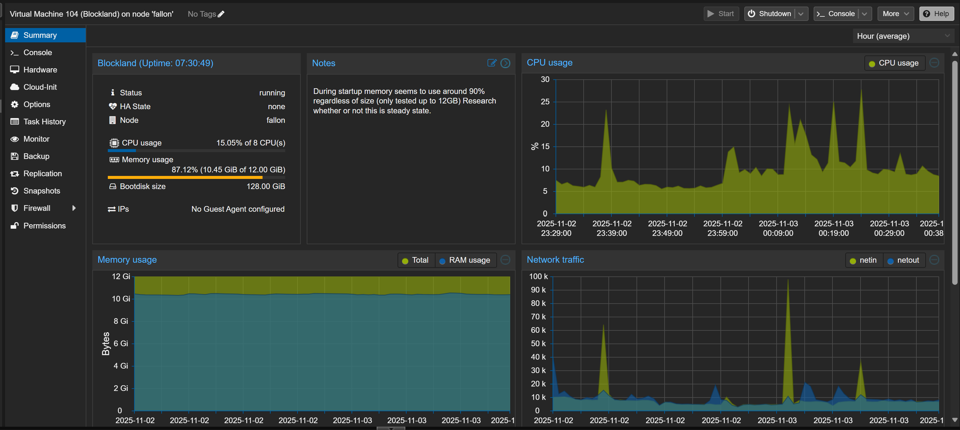Toggle the netin series legend
Viewport: 960px width, 430px height.
863,260
